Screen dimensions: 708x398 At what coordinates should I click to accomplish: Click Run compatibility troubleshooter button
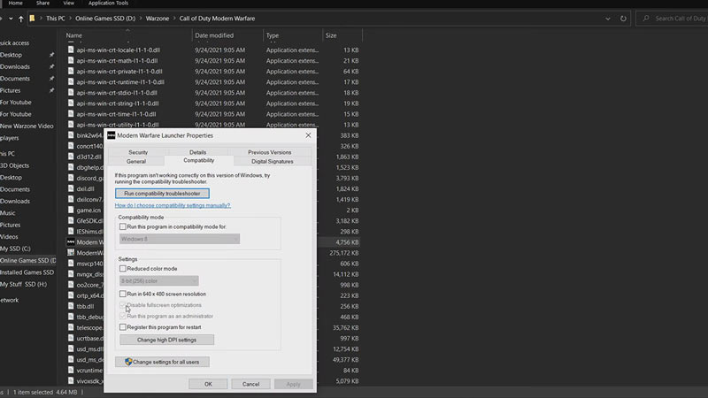point(162,193)
